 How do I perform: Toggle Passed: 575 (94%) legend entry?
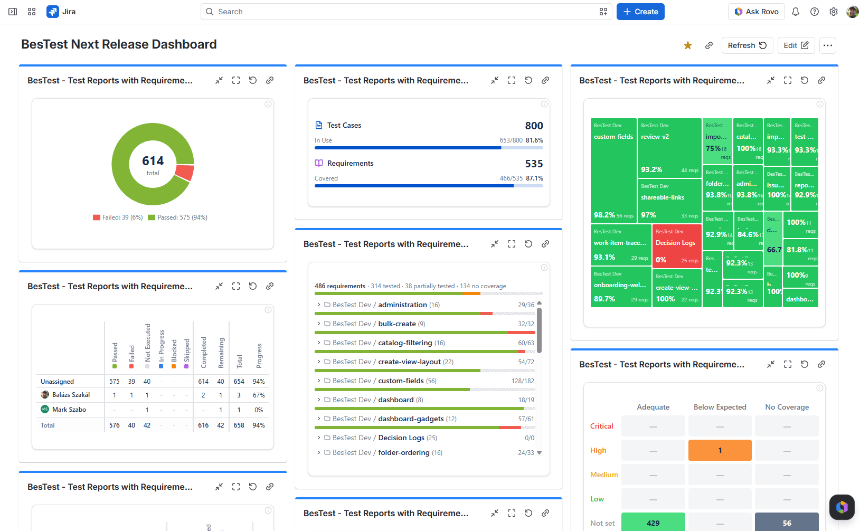coord(178,217)
